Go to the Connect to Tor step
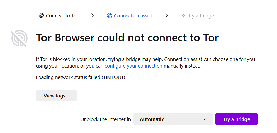This screenshot has width=277, height=133. click(62, 16)
